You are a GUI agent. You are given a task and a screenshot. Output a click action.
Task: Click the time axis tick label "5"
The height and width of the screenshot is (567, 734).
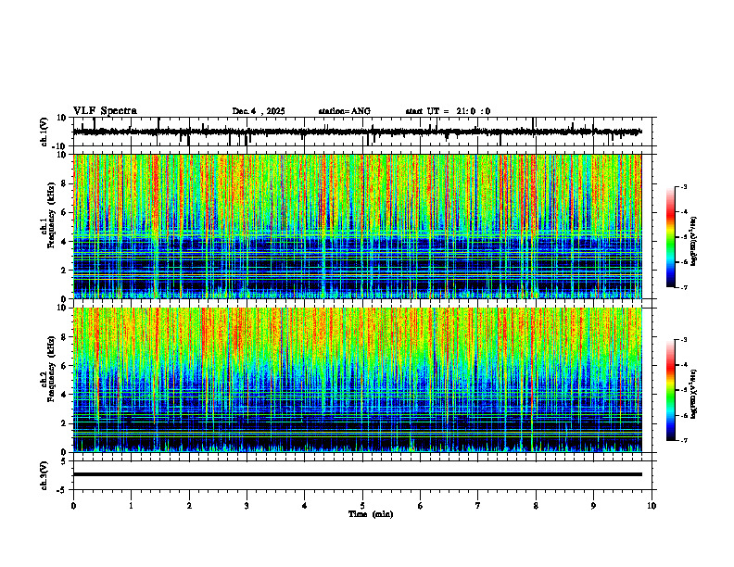362,506
